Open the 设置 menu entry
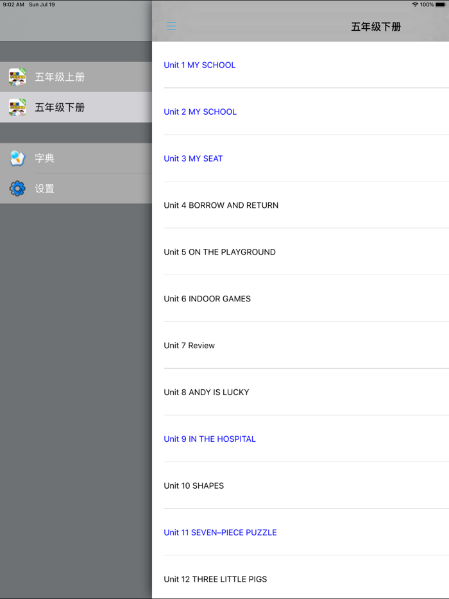 [x=76, y=189]
